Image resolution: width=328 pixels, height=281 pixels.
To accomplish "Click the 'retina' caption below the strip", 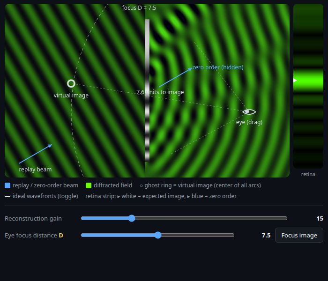I will 308,174.
